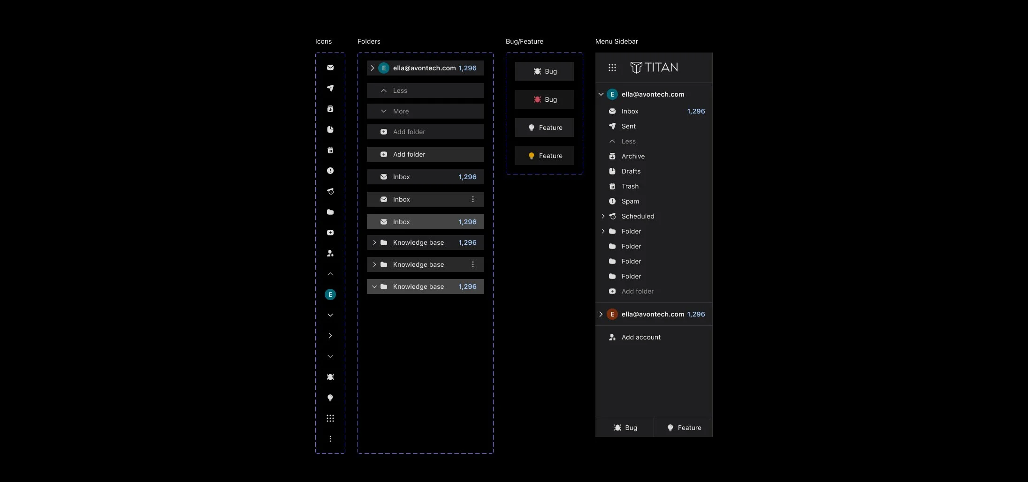Click the Archive icon in the Menu Sidebar
Viewport: 1028px width, 482px height.
(x=612, y=156)
